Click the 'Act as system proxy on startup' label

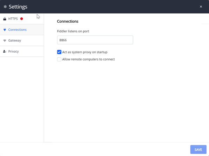tap(85, 52)
